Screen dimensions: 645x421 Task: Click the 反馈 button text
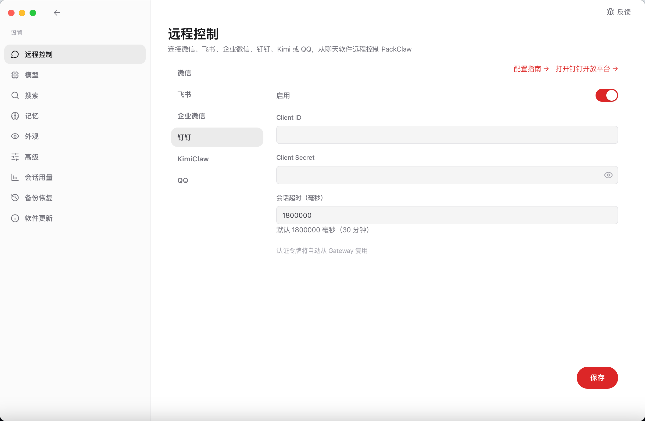[x=624, y=12]
